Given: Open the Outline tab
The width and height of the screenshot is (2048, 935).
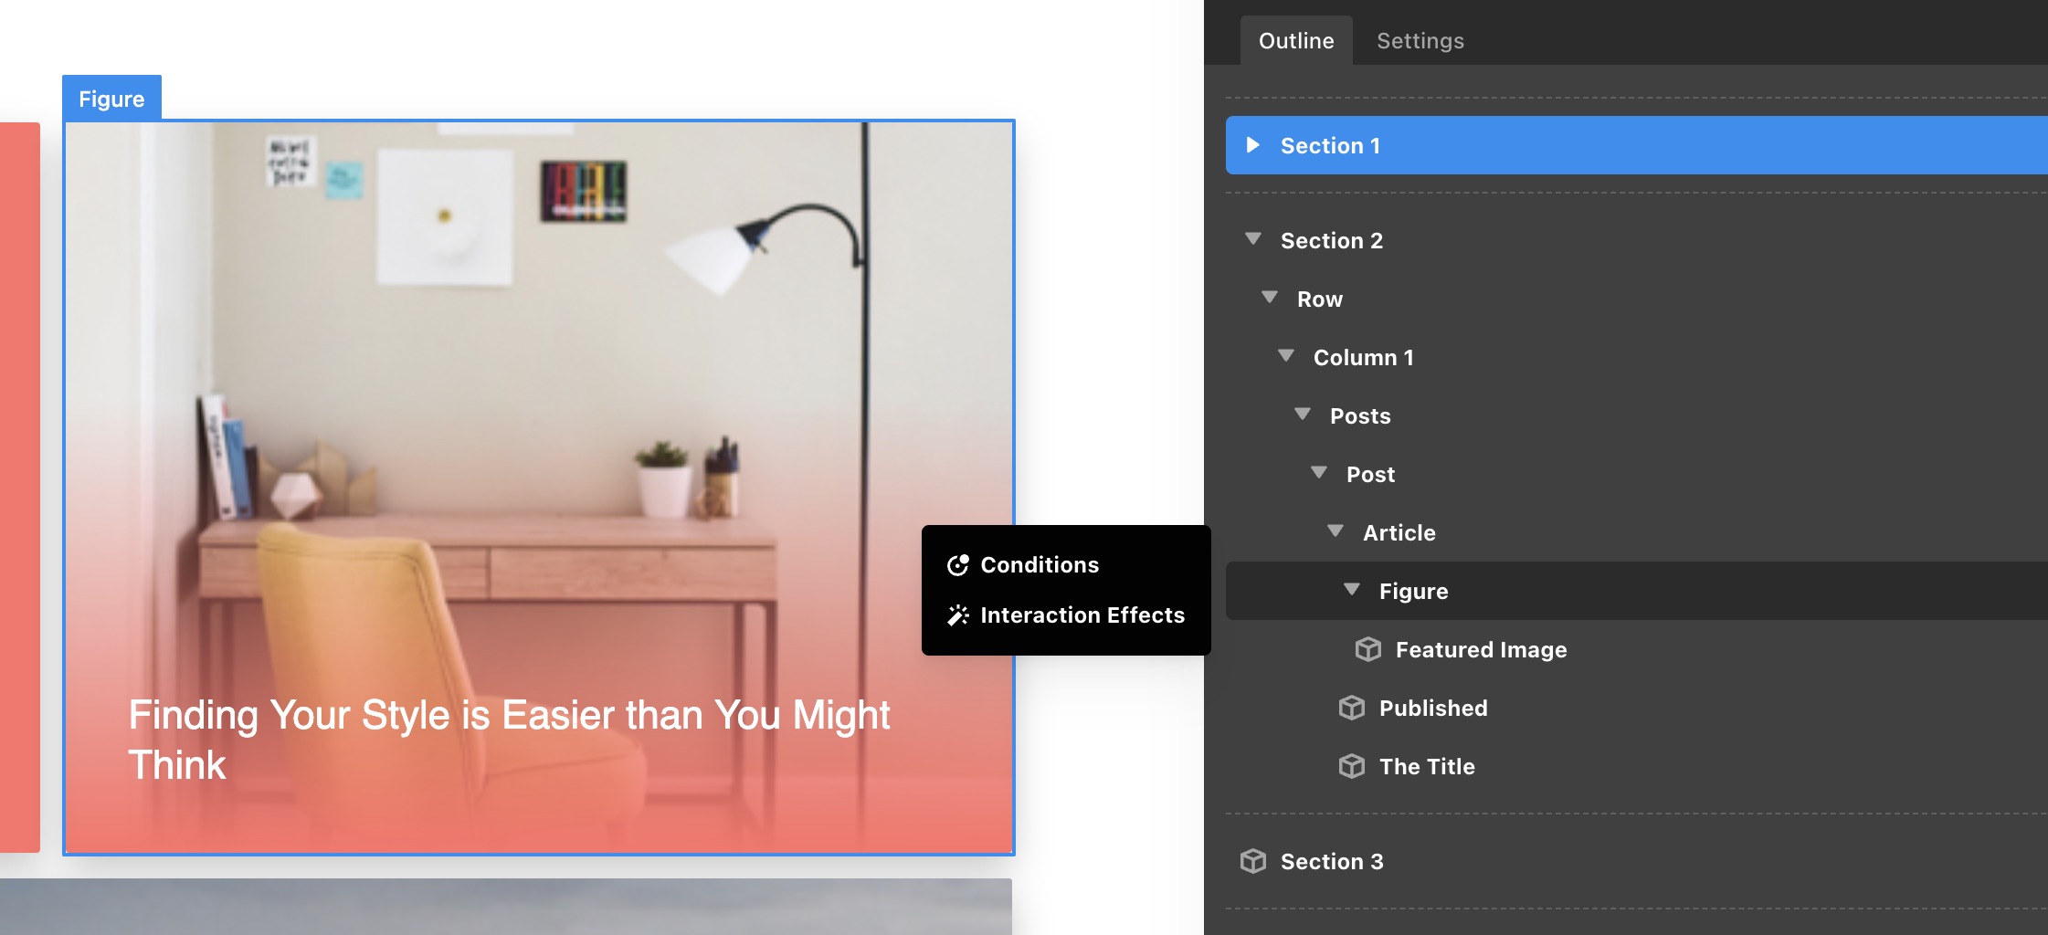Looking at the screenshot, I should (1295, 41).
